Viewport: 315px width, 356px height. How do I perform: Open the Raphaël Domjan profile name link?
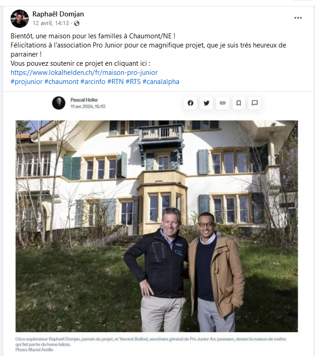[x=58, y=14]
